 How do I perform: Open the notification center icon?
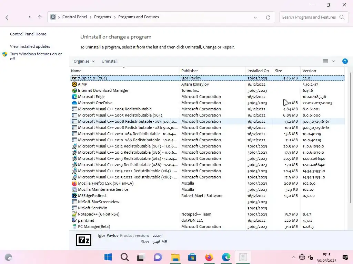pyautogui.click(x=345, y=257)
